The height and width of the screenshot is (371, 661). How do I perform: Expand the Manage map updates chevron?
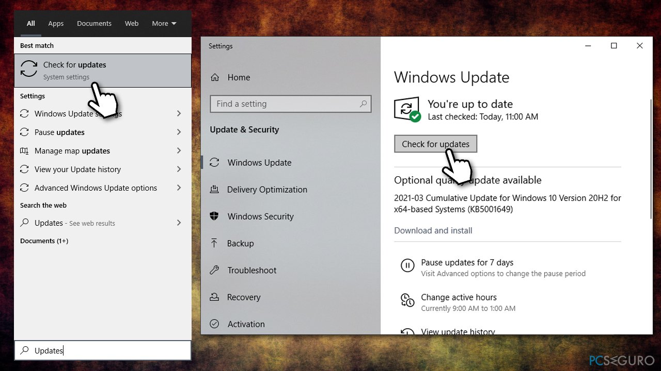pos(179,151)
